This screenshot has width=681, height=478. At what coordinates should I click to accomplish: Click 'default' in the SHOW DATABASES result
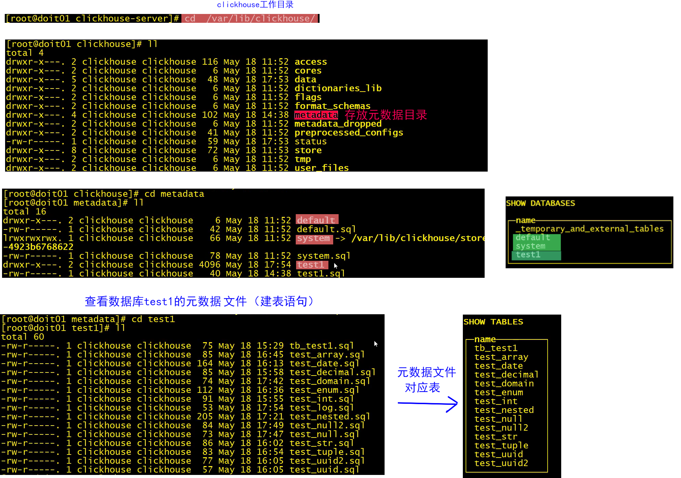533,237
